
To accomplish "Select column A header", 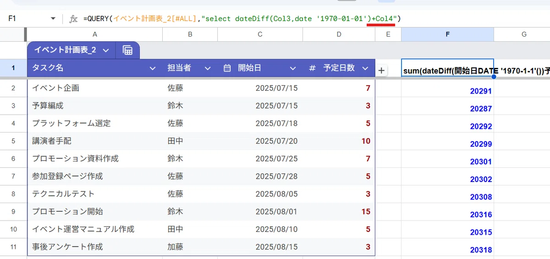I will point(94,34).
